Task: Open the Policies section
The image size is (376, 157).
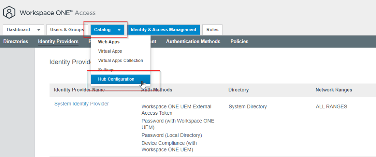Action: pyautogui.click(x=239, y=41)
